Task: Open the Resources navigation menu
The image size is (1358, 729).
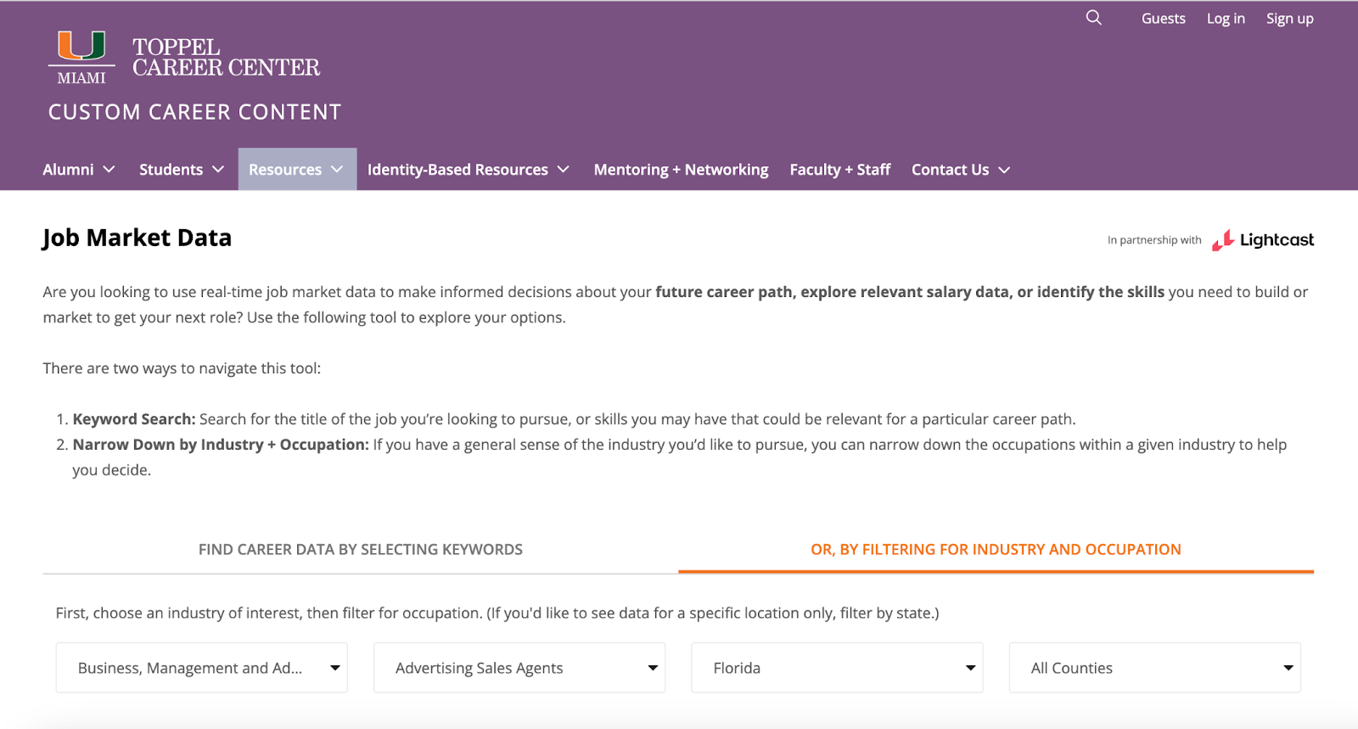Action: [296, 170]
